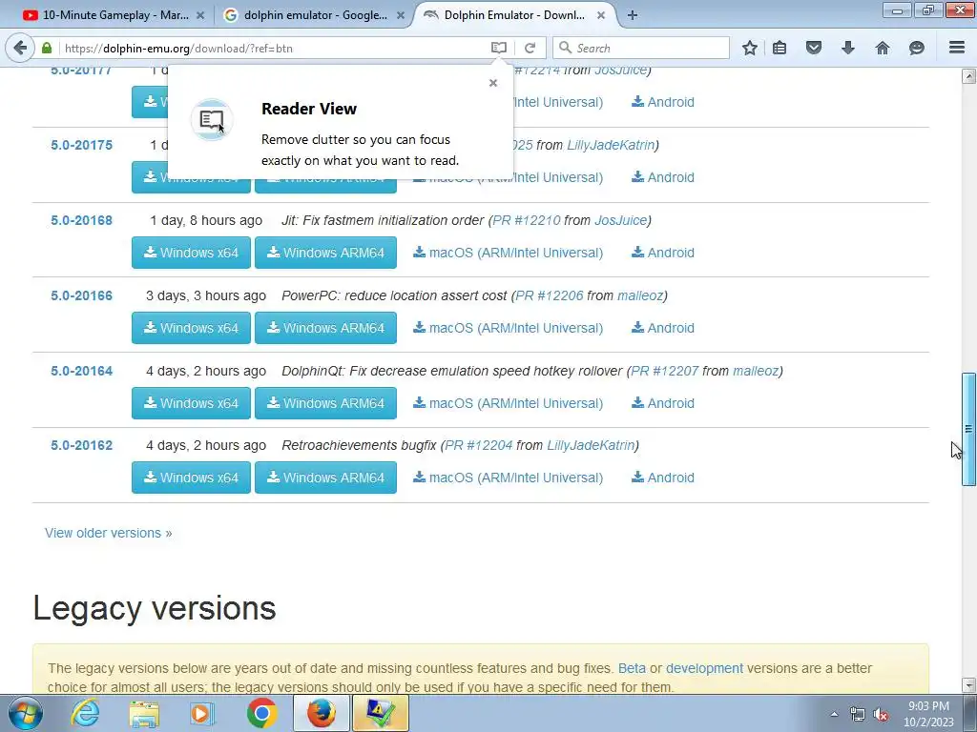Download Android build for 5.0-20162
This screenshot has height=732, width=977.
(663, 478)
